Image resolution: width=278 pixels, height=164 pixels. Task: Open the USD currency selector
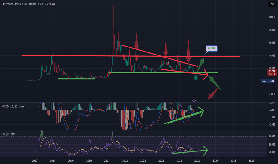click(x=272, y=4)
